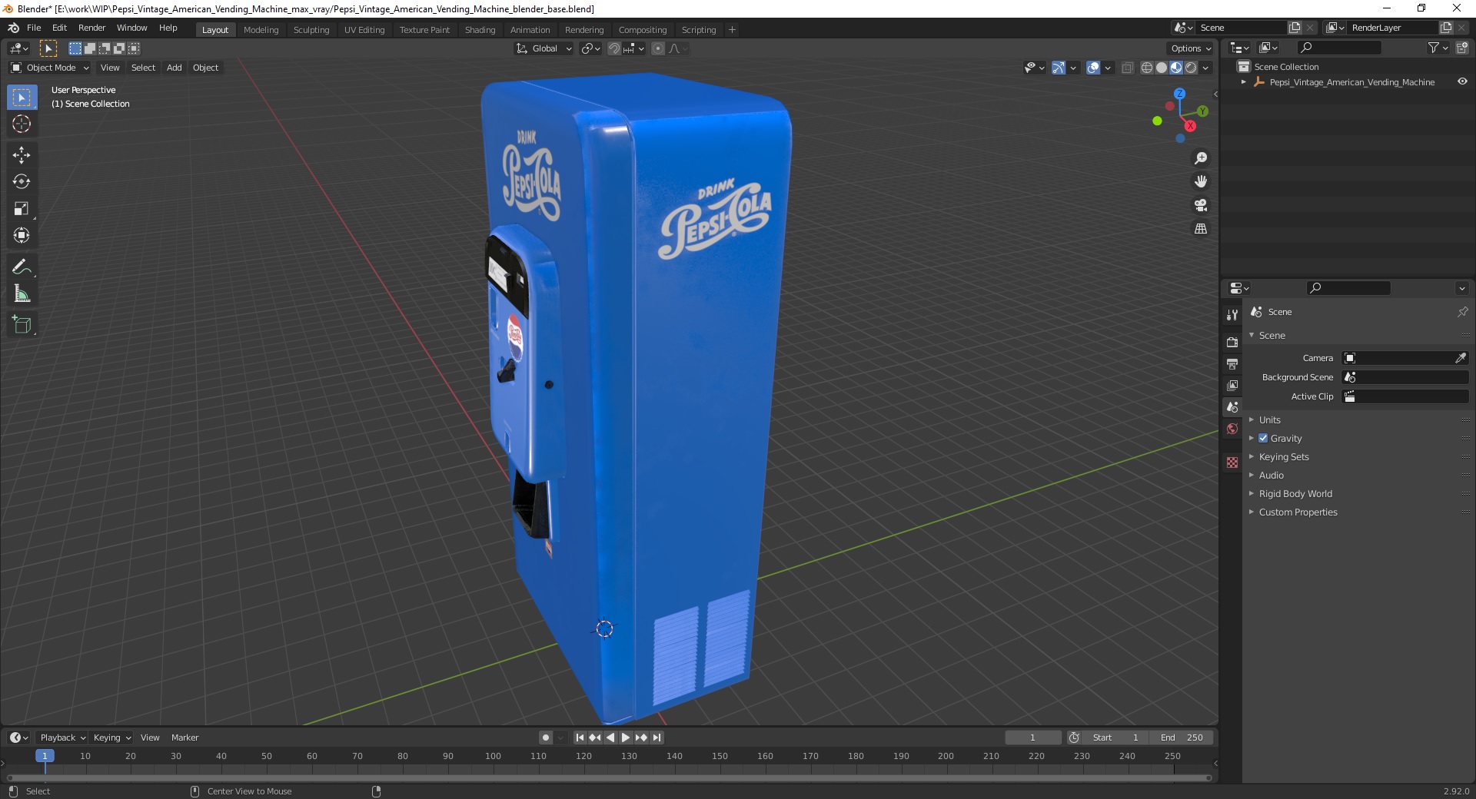
Task: Jump to timeline end
Action: pyautogui.click(x=657, y=738)
